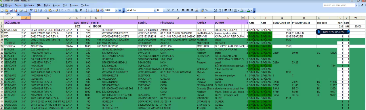
Task: Apply Merge and Center icon
Action: coord(196,10)
